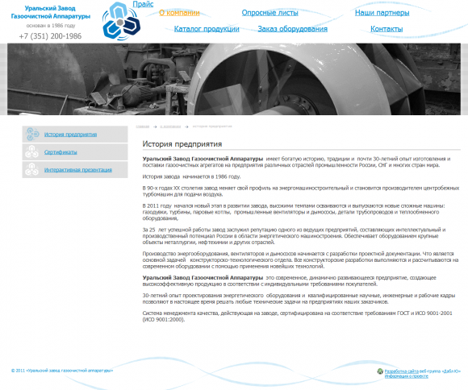Click the green developer logo in footer
This screenshot has height=390, width=468.
click(x=380, y=371)
